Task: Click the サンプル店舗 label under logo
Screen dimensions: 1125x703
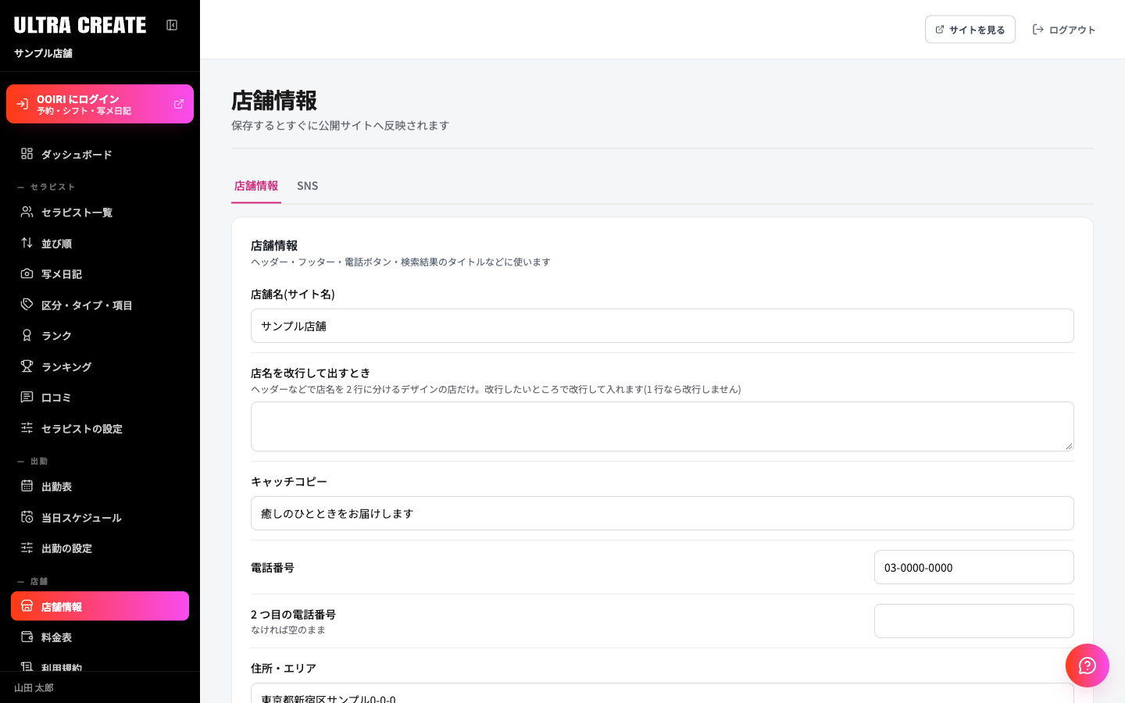Action: click(43, 53)
